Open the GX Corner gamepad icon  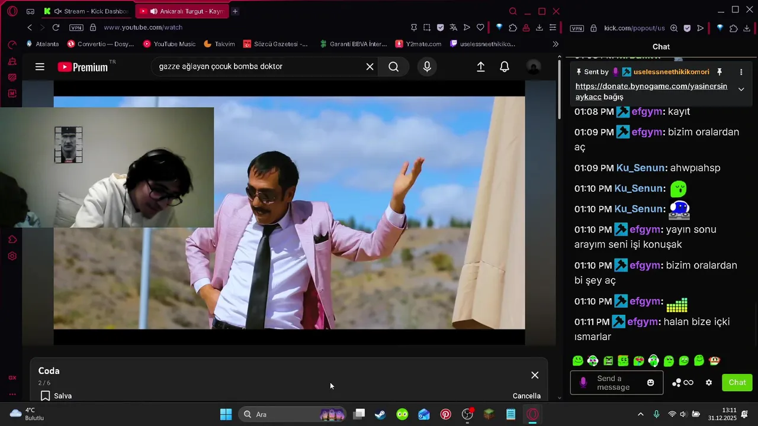[x=30, y=11]
